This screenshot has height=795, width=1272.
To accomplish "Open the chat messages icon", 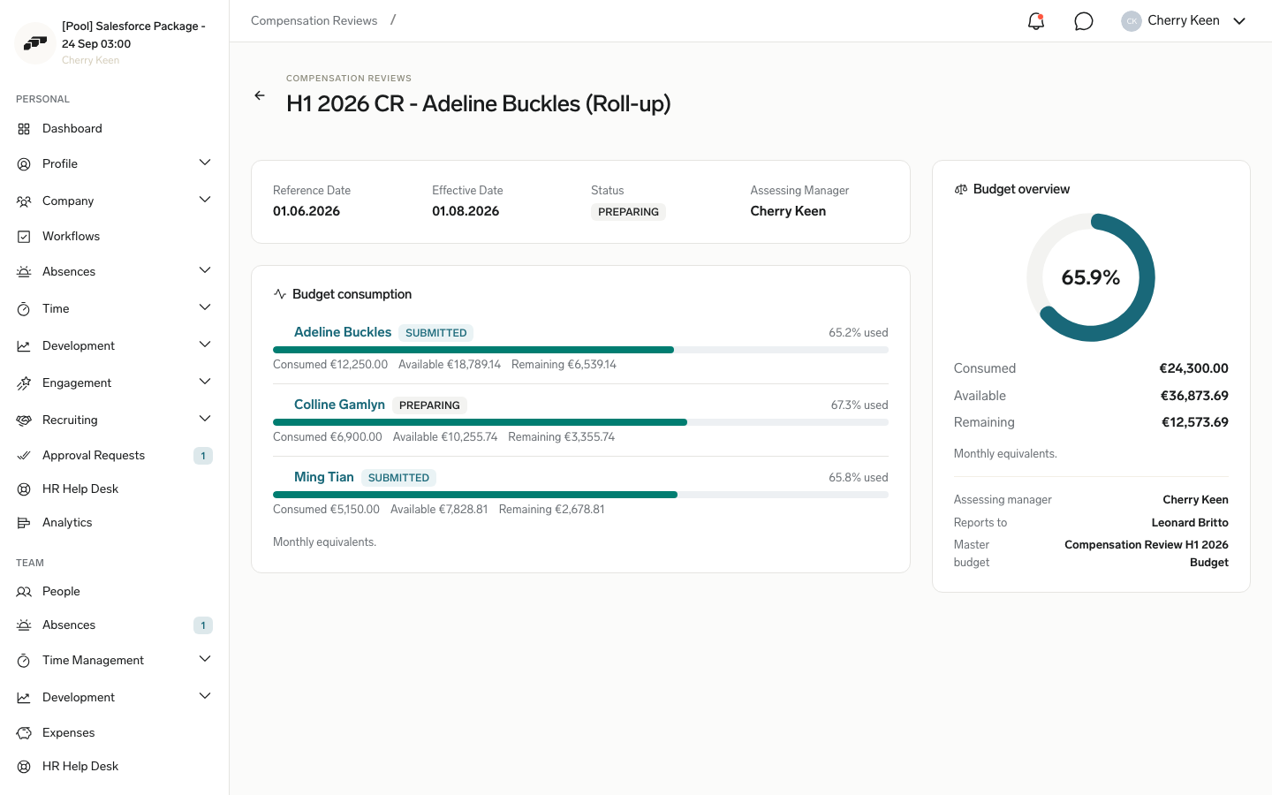I will point(1084,21).
